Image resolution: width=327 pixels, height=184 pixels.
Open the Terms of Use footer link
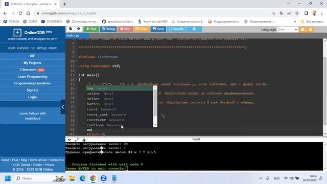tap(38, 160)
